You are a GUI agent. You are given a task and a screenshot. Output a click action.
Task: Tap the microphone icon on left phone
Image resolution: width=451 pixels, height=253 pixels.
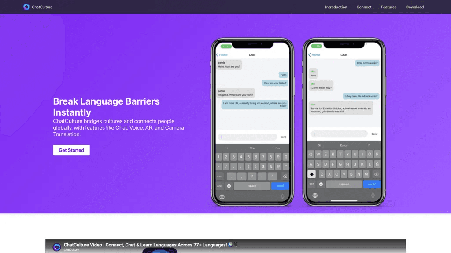[282, 196]
